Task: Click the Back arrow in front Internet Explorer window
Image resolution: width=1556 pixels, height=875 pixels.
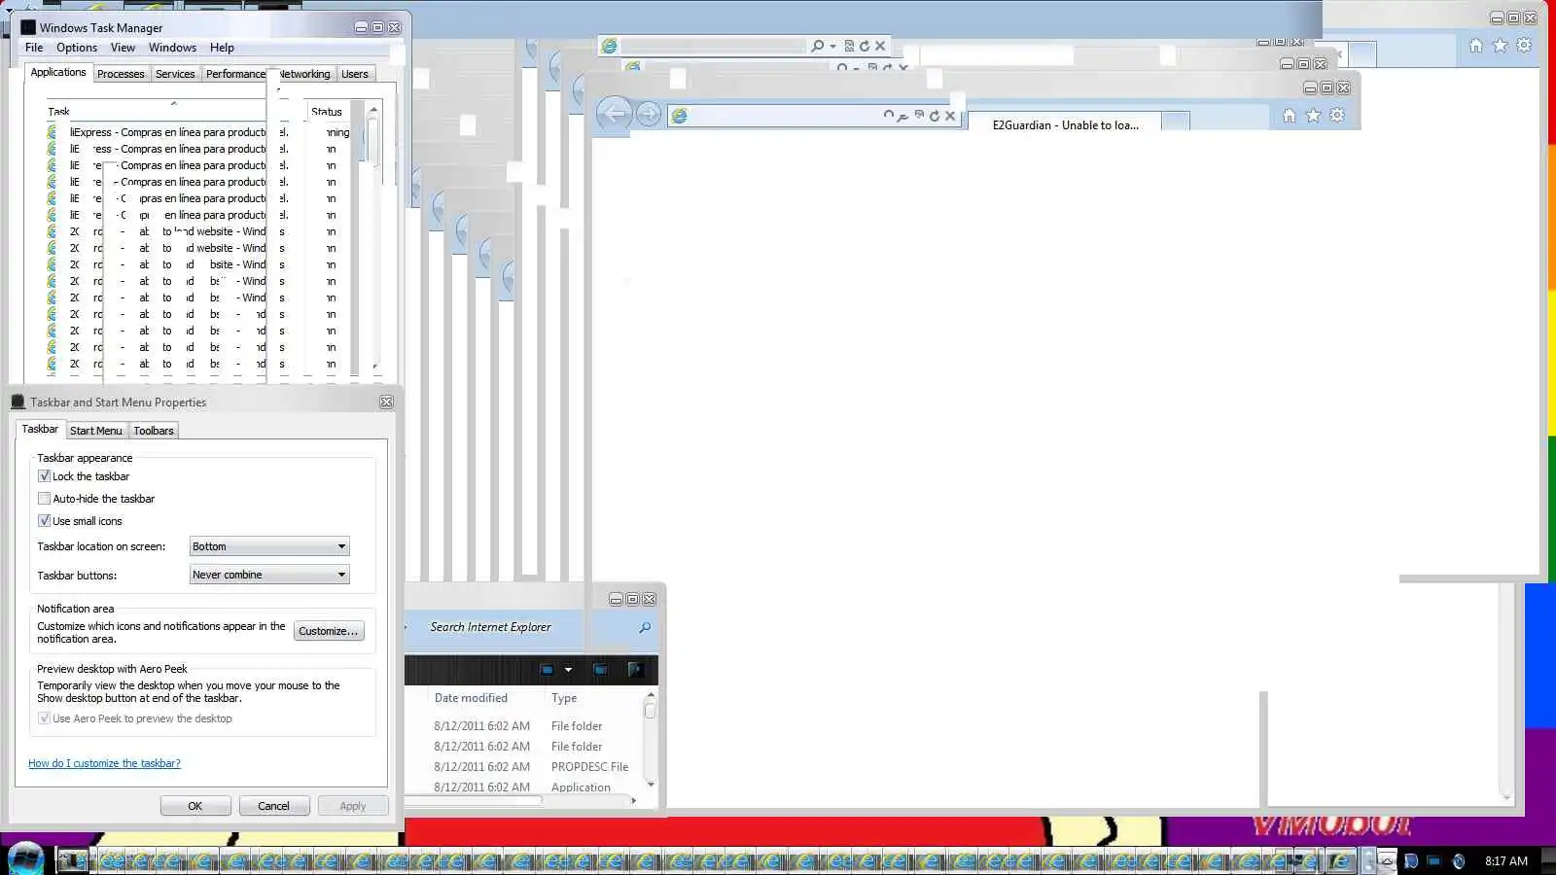Action: (614, 115)
